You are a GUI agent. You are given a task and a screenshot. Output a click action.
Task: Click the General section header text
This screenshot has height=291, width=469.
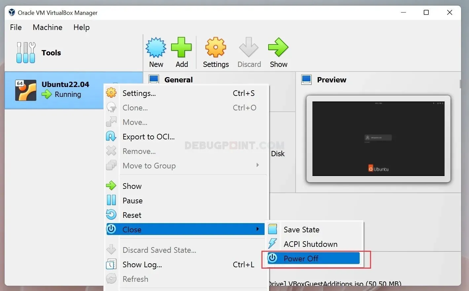[178, 80]
